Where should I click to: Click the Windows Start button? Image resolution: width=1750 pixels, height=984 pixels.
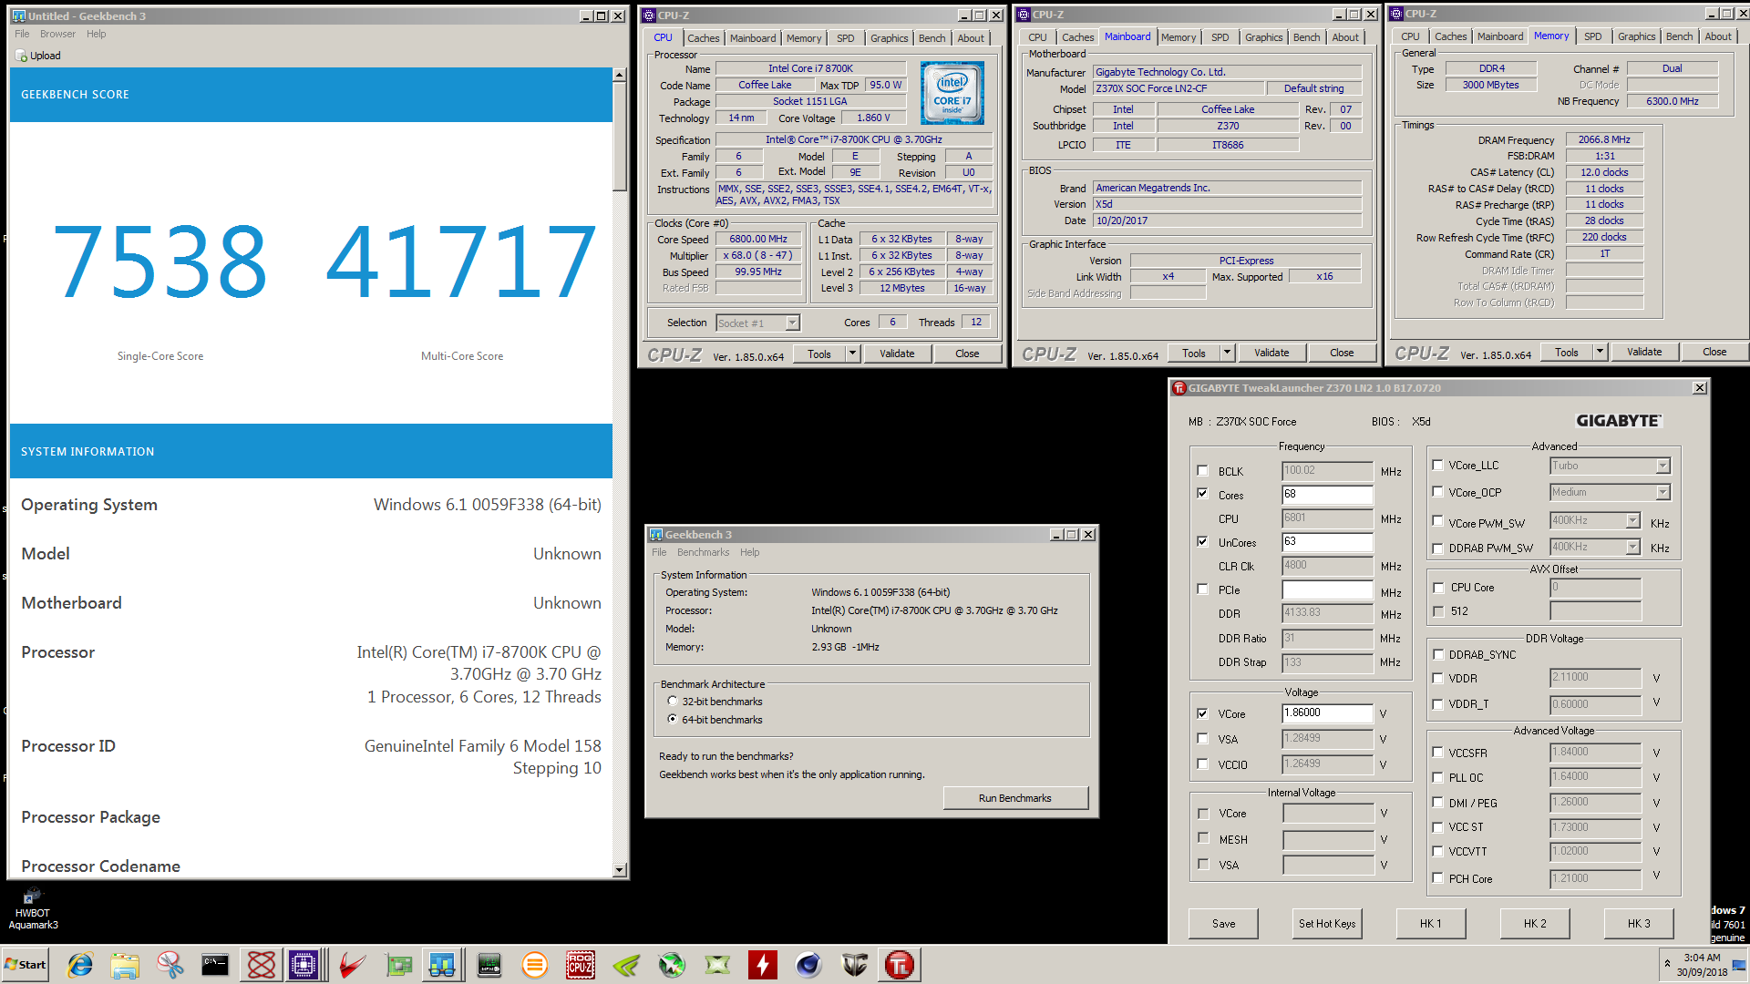click(26, 965)
